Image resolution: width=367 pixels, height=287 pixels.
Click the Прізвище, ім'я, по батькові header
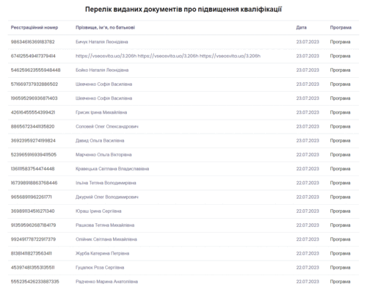coord(105,28)
